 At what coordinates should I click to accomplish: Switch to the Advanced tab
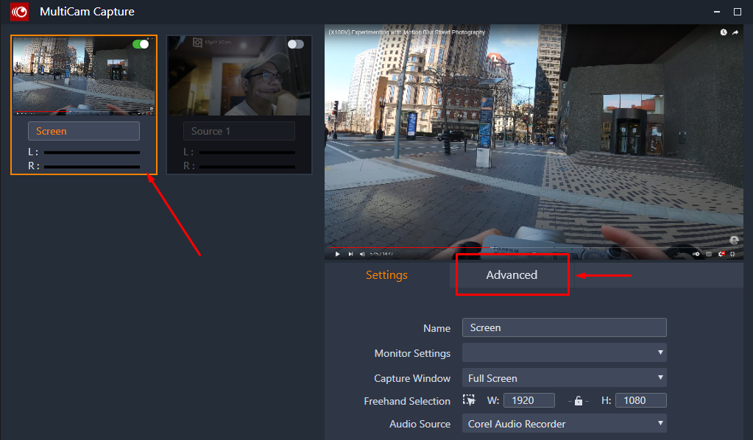pyautogui.click(x=512, y=274)
